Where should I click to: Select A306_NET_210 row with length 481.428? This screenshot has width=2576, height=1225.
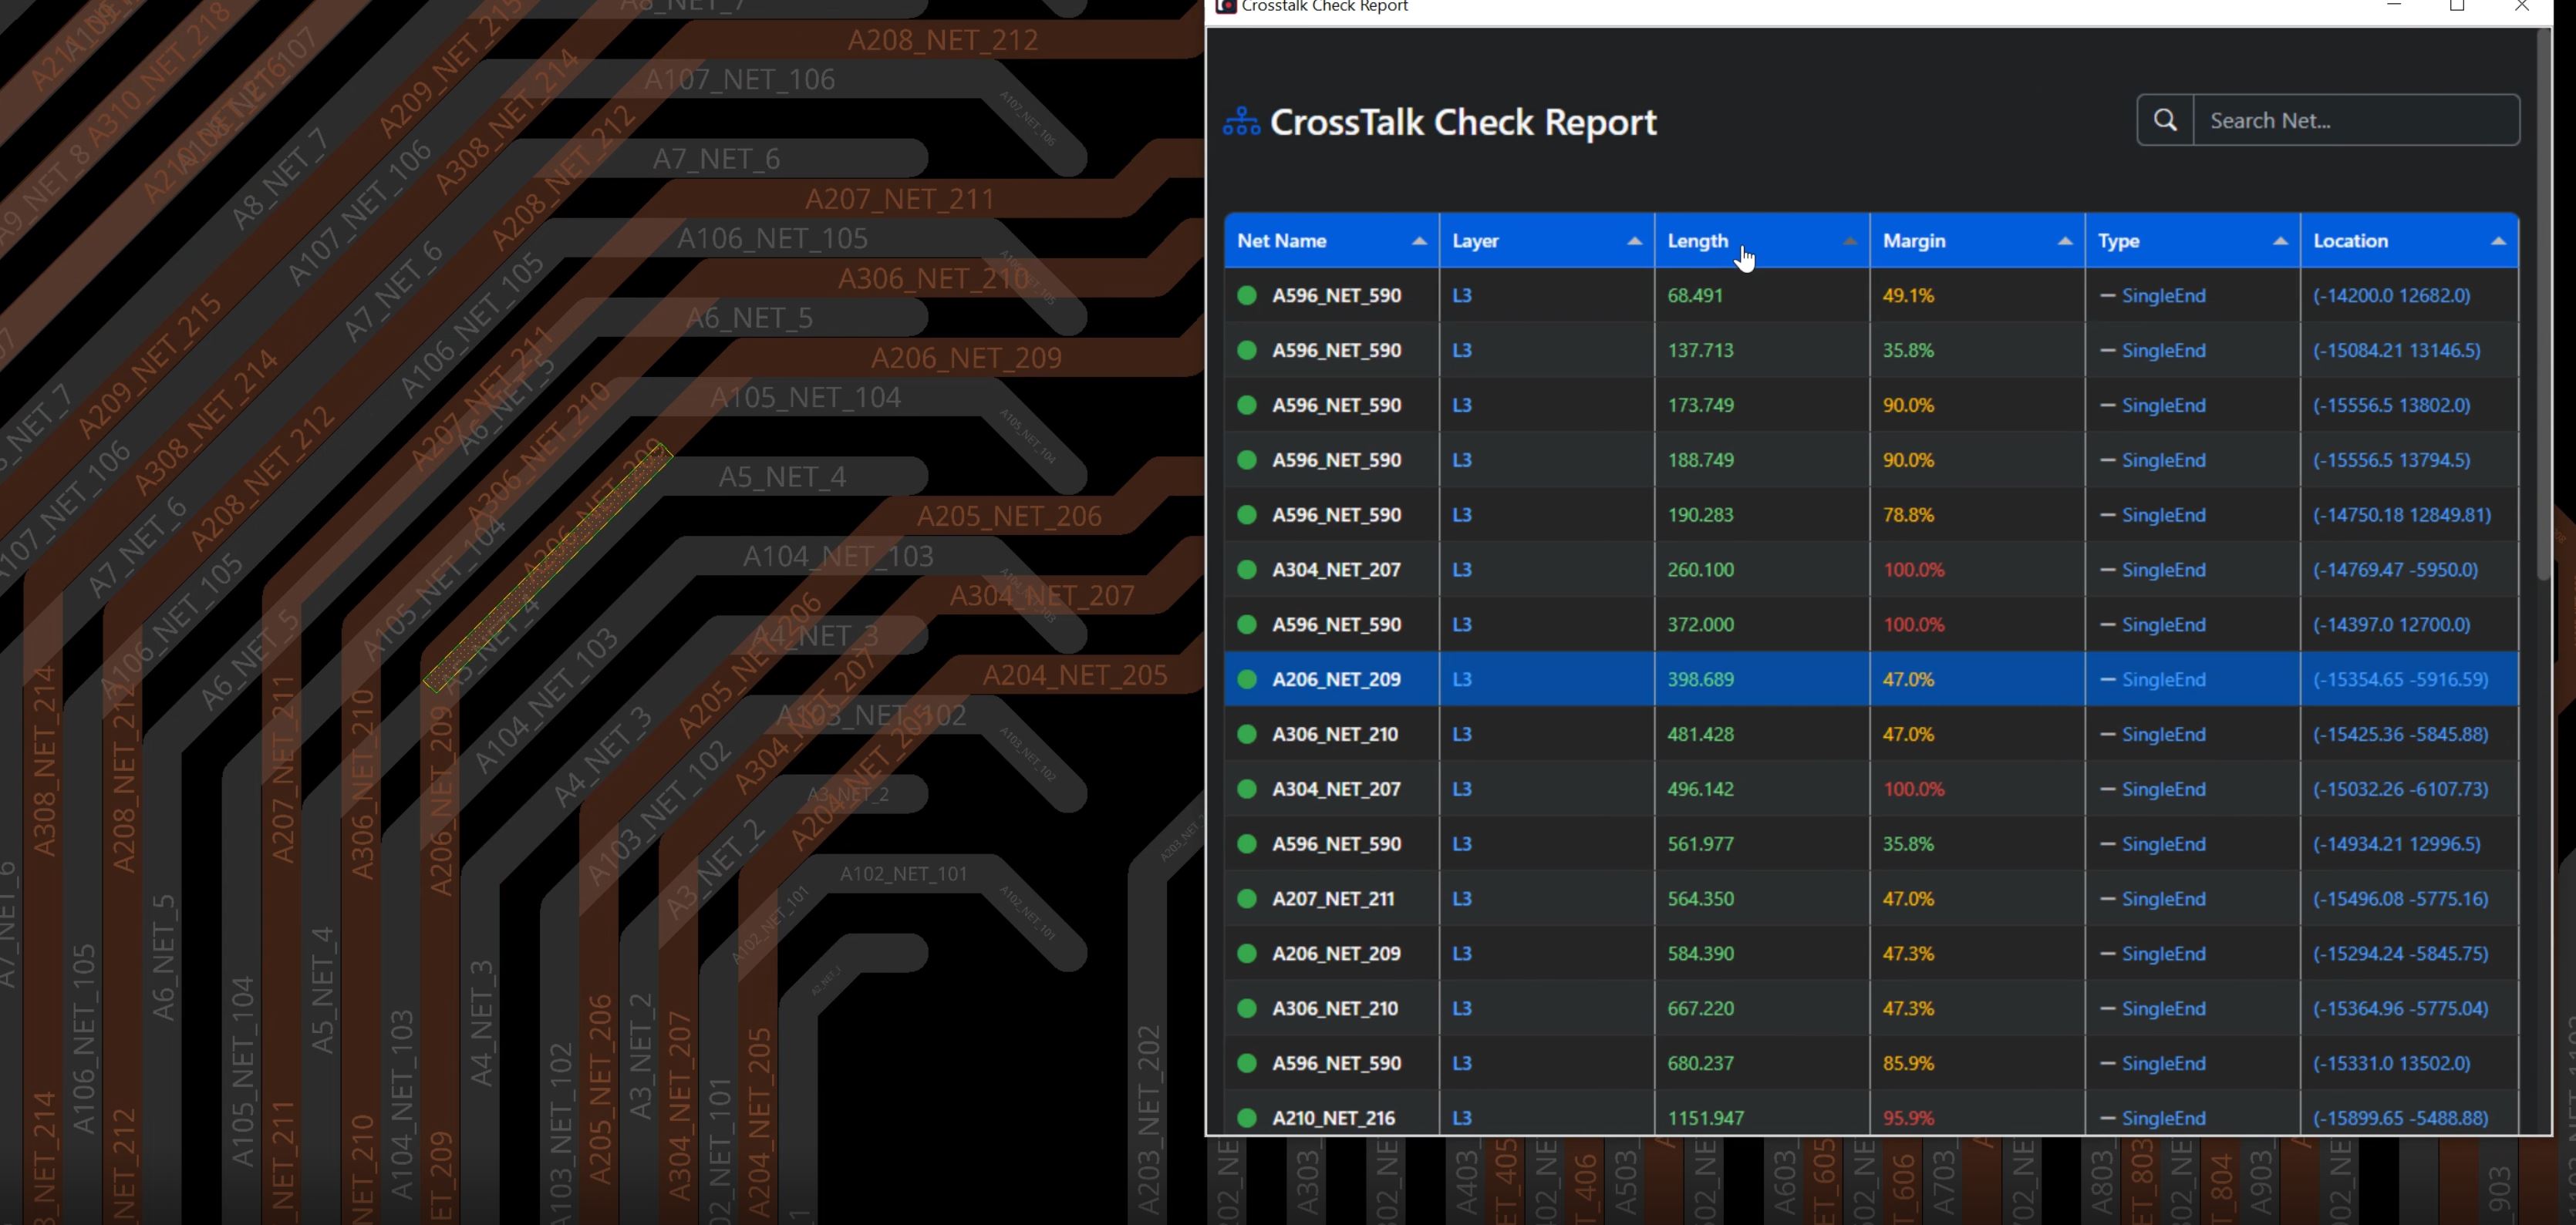(1871, 735)
